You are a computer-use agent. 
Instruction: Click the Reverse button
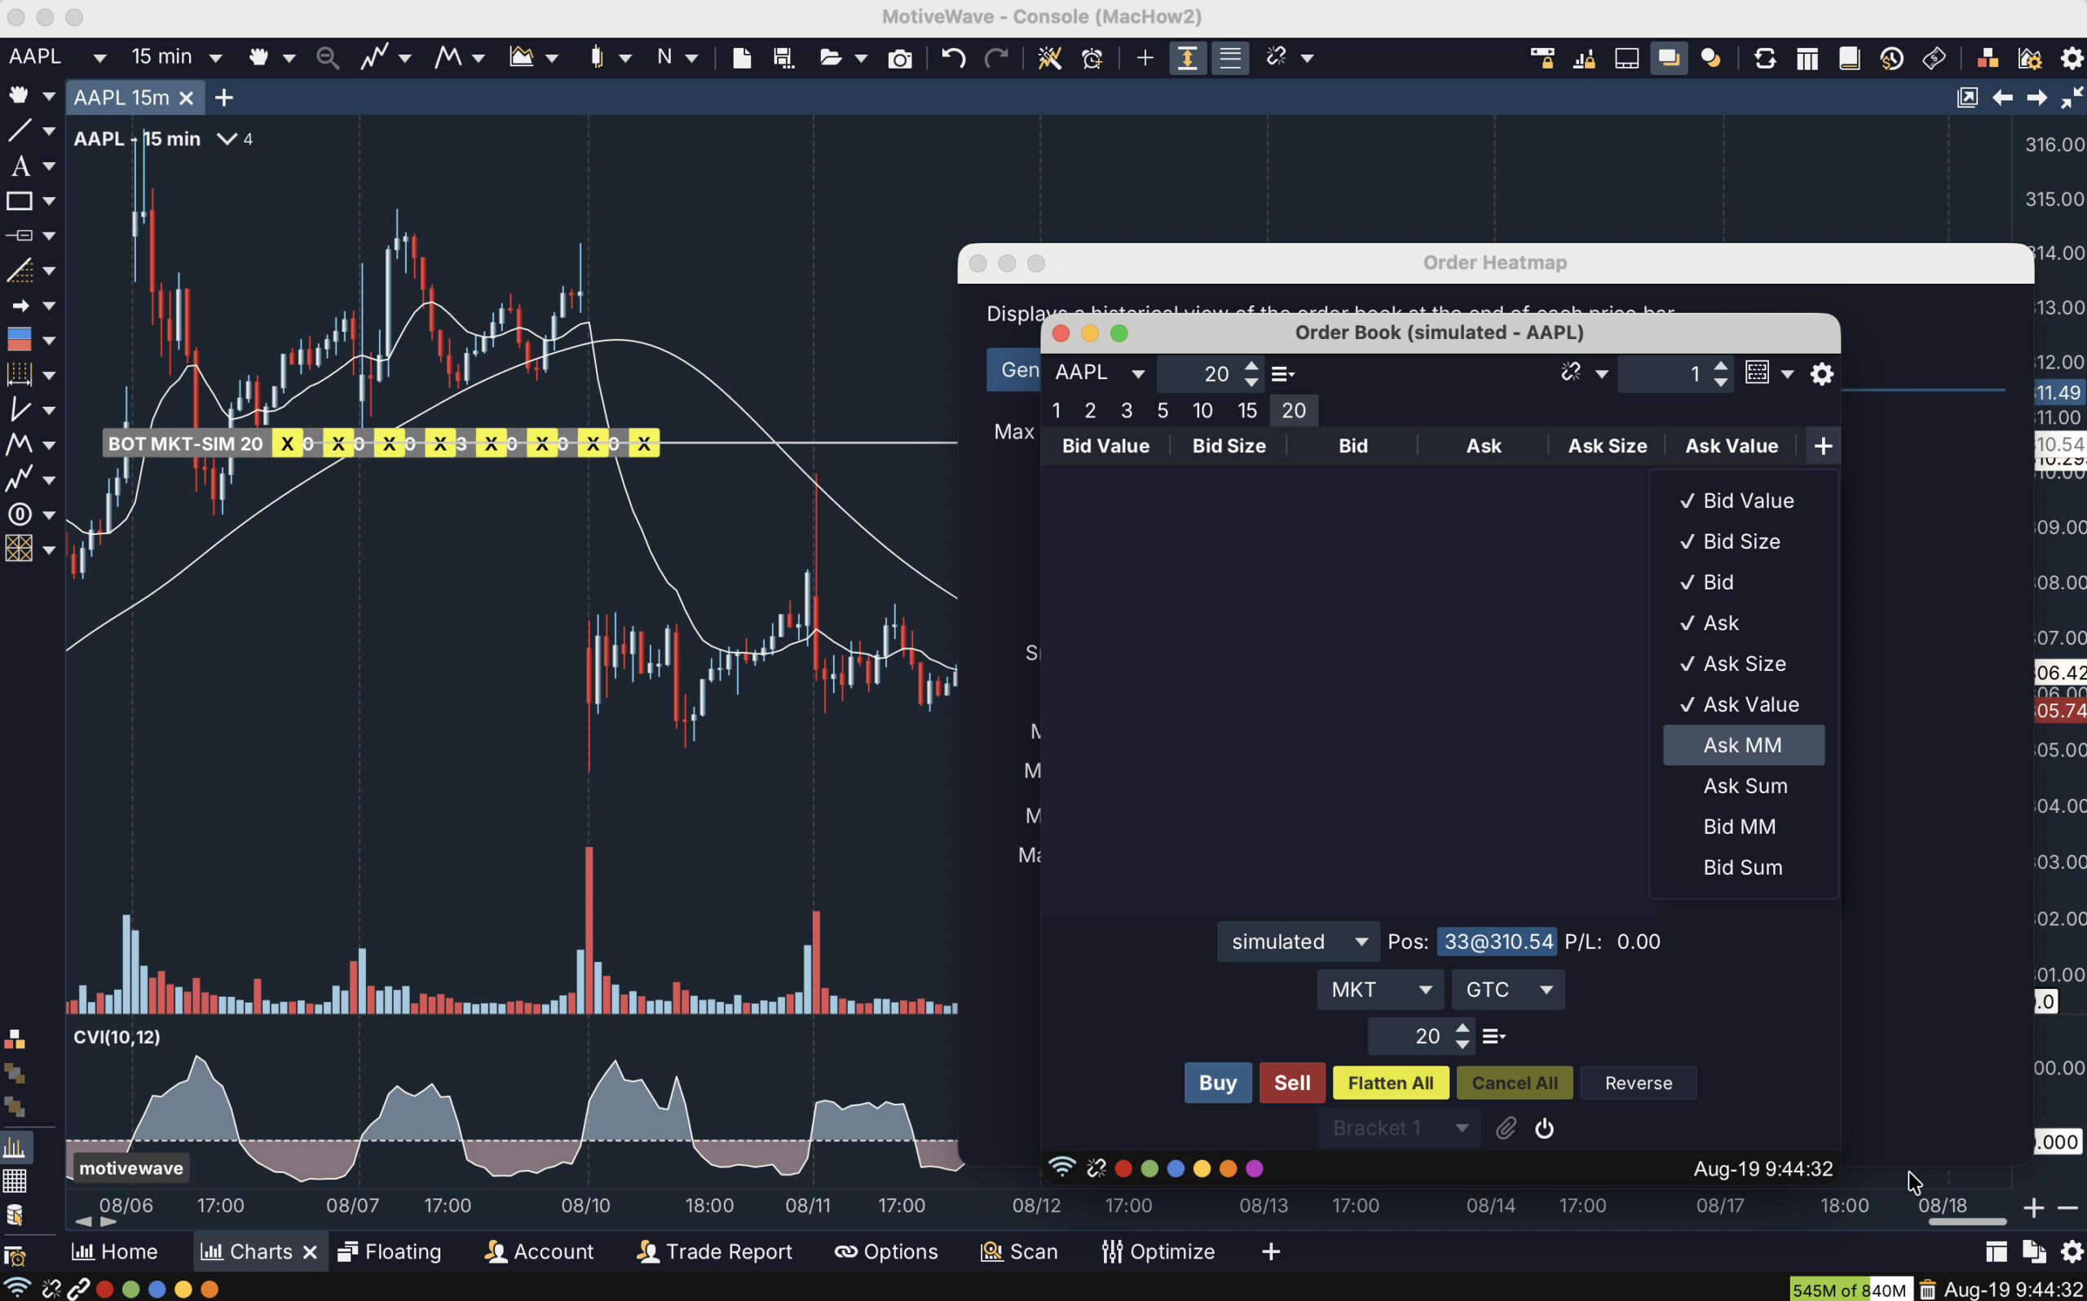click(x=1638, y=1083)
